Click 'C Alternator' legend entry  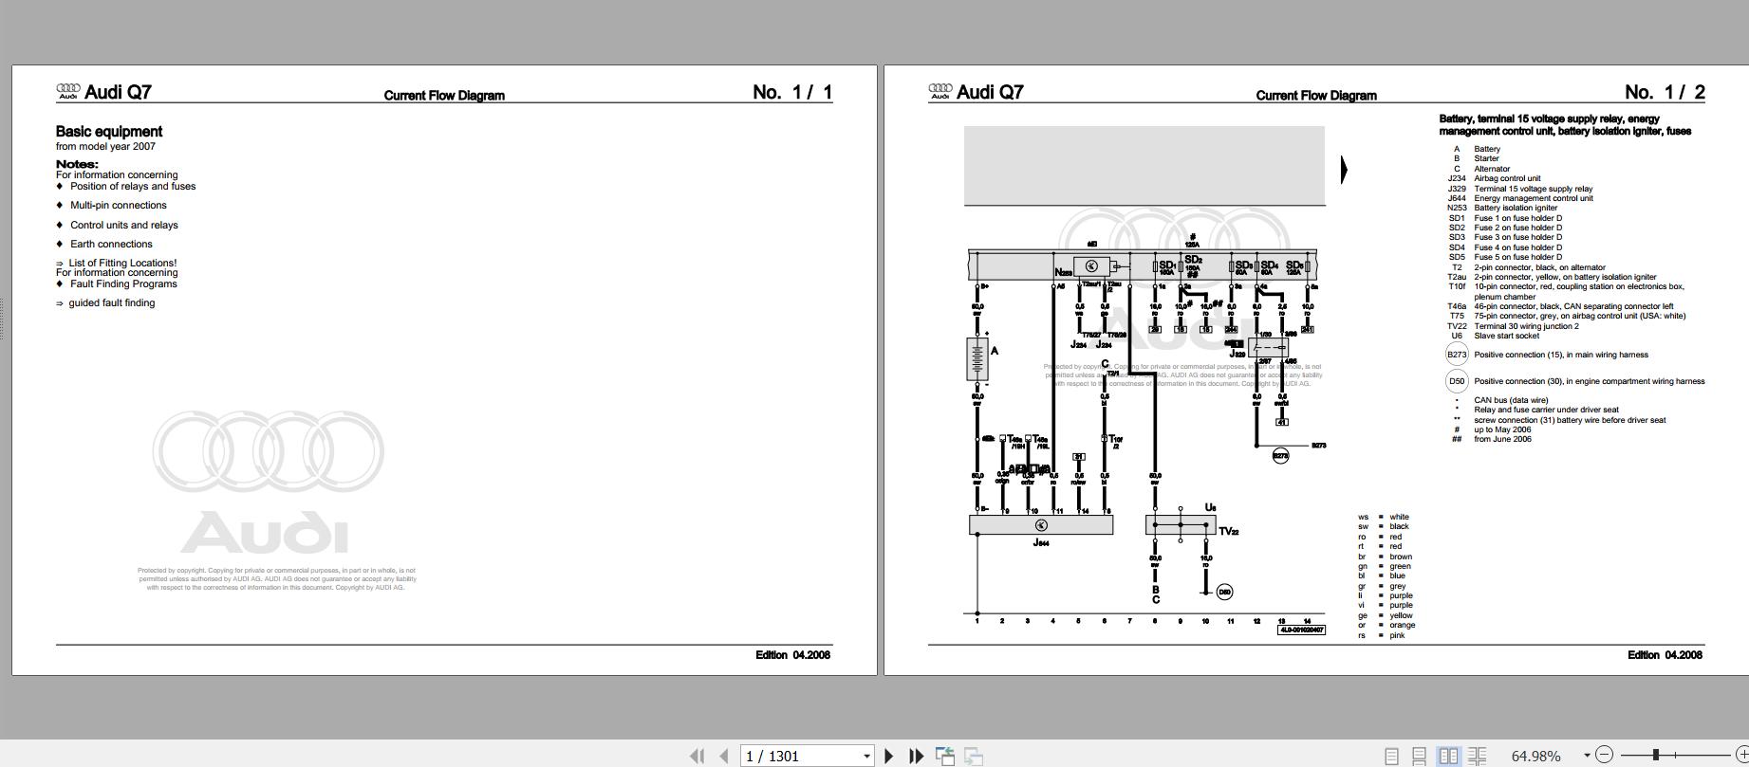(1481, 169)
